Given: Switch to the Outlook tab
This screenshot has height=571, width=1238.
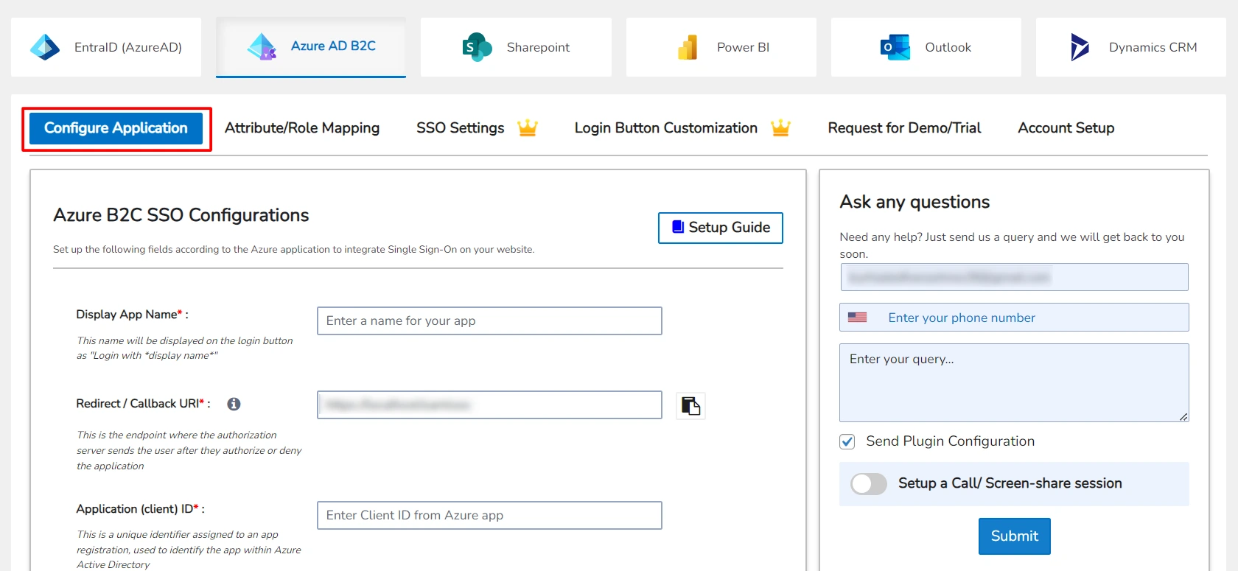Looking at the screenshot, I should pyautogui.click(x=926, y=47).
